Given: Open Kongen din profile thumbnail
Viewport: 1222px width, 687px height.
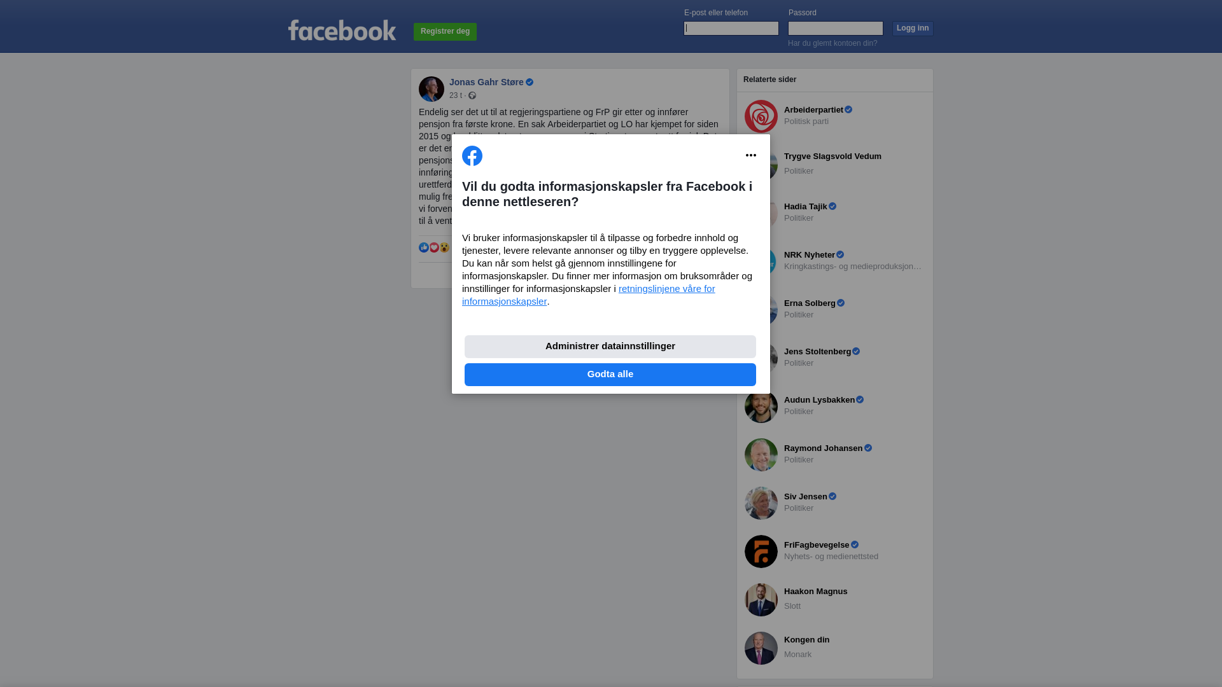Looking at the screenshot, I should [x=761, y=648].
